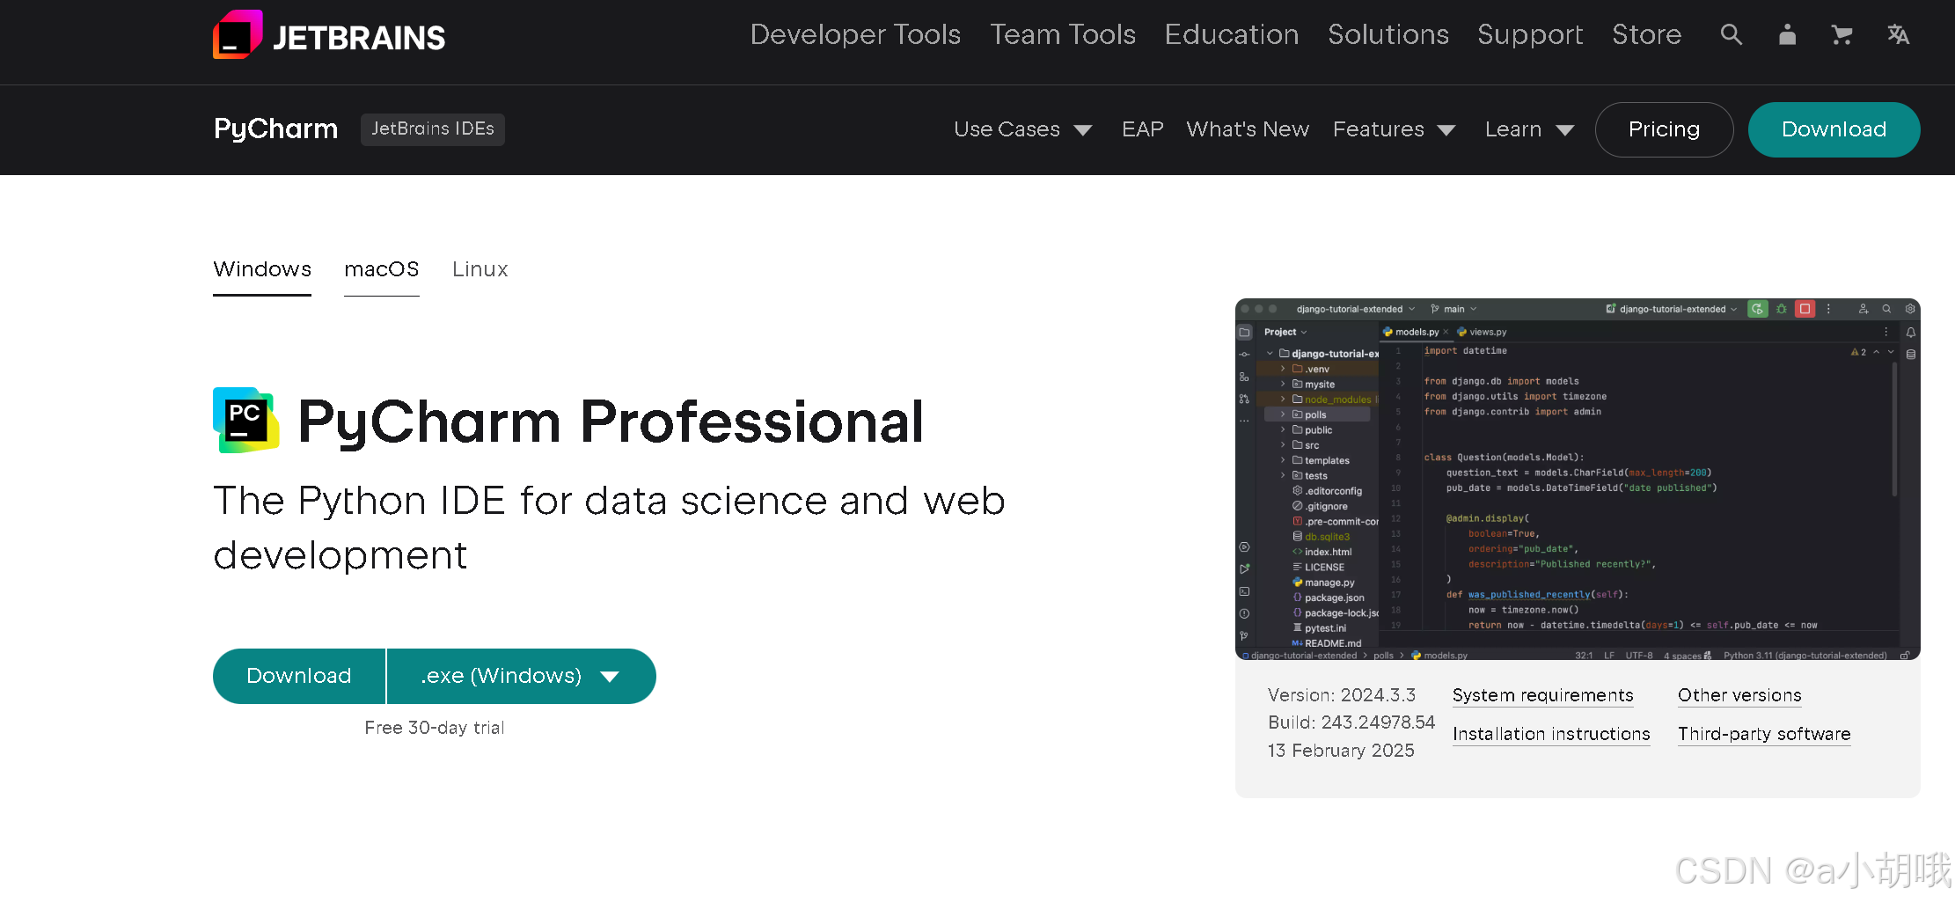Click the Free 30-day trial text
The height and width of the screenshot is (902, 1955).
point(435,728)
